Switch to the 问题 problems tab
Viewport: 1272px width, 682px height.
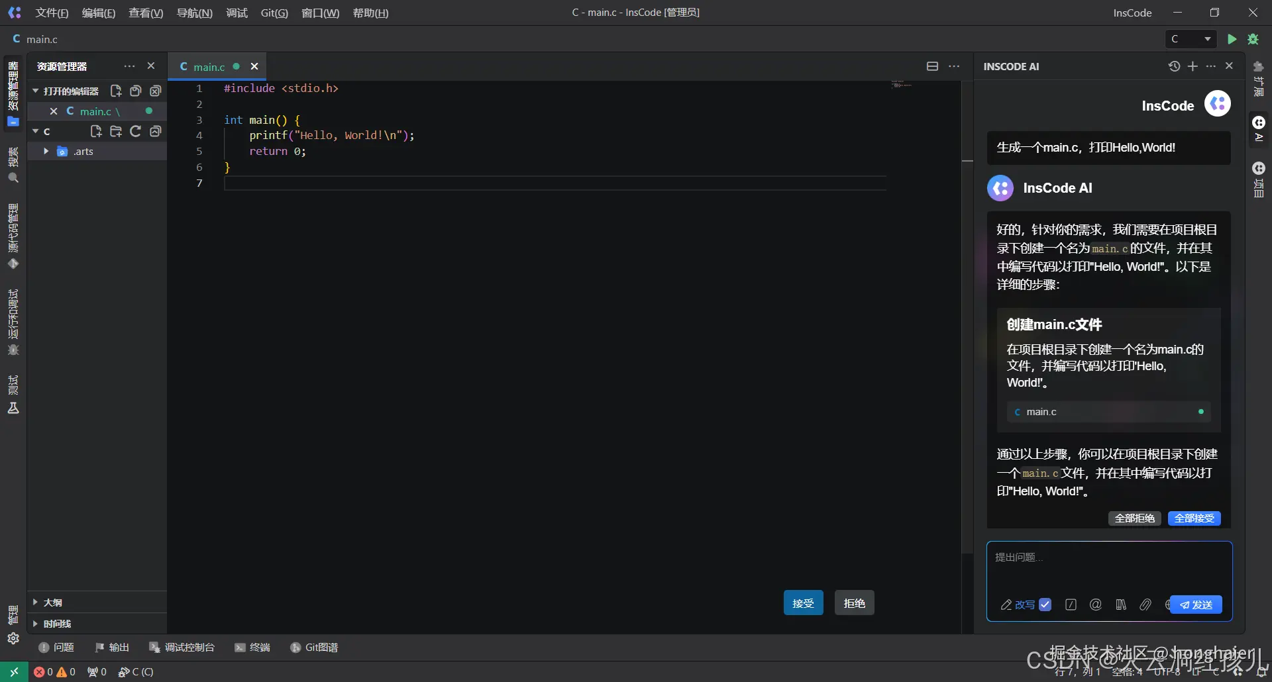pyautogui.click(x=56, y=647)
